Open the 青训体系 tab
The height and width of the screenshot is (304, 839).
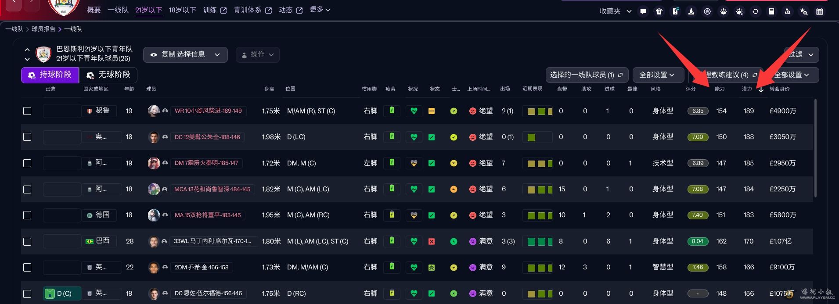(x=253, y=10)
